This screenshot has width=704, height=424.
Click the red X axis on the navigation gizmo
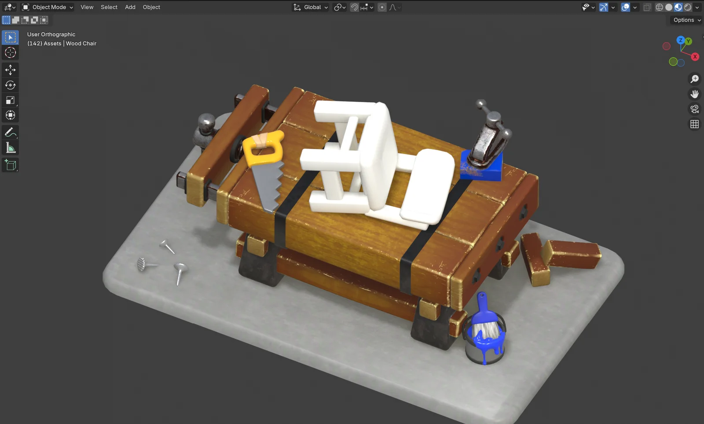(695, 56)
